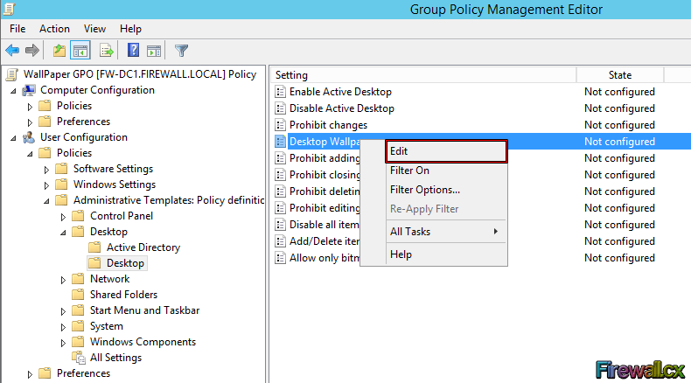This screenshot has width=691, height=383.
Task: Select the Shared Folders tree item
Action: coord(124,295)
